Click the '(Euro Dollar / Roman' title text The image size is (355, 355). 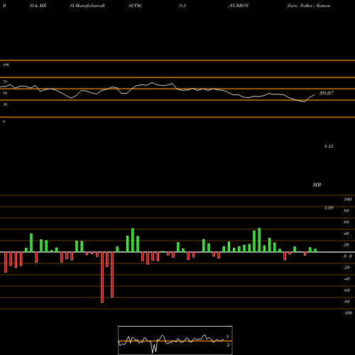[309, 6]
